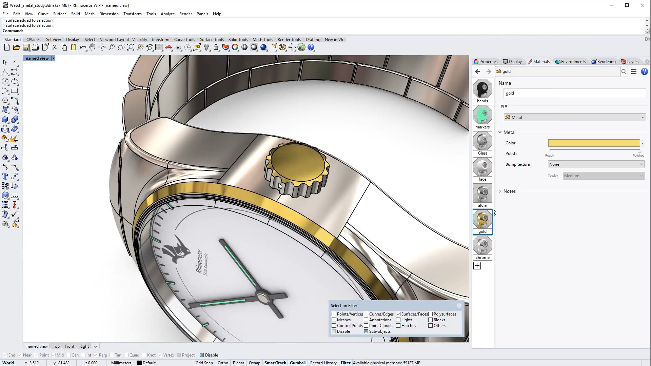
Task: Switch to the Layers panel tab
Action: 630,62
